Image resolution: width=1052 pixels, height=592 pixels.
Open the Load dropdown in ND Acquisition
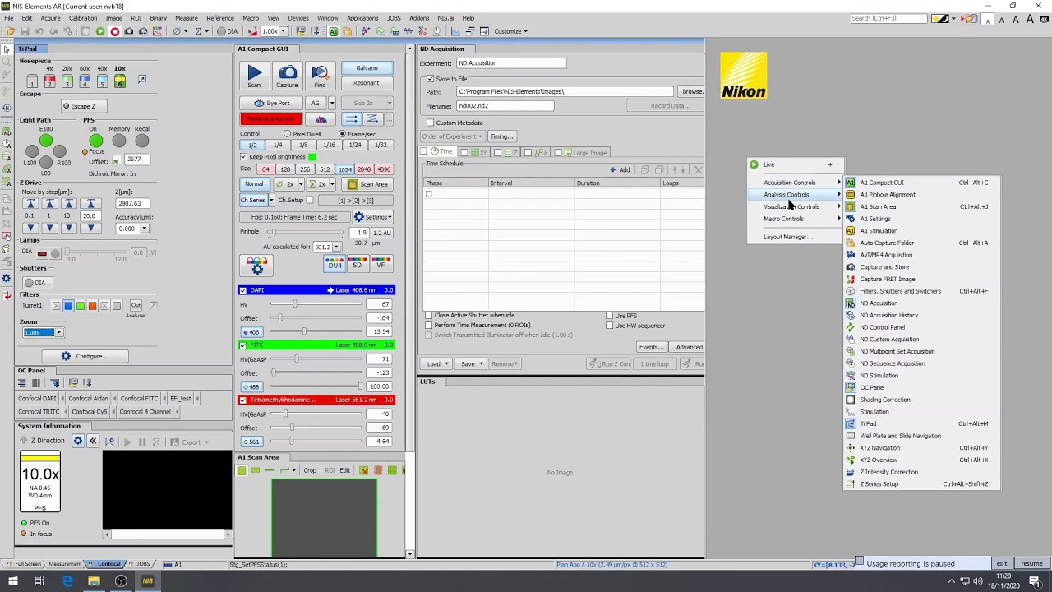(437, 363)
